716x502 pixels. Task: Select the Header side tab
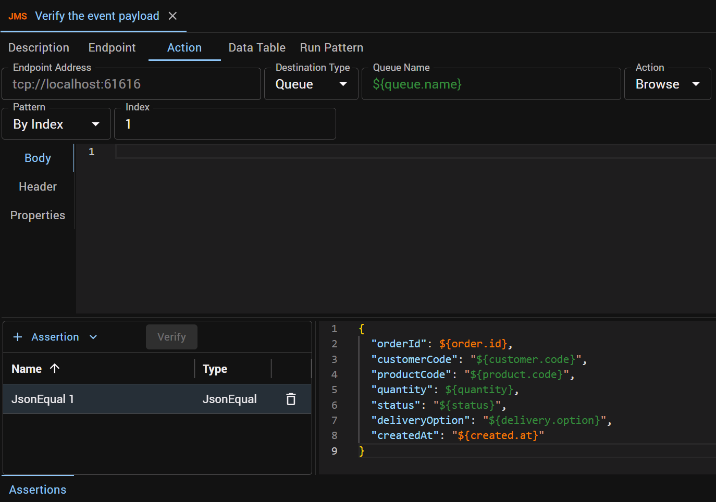[38, 186]
